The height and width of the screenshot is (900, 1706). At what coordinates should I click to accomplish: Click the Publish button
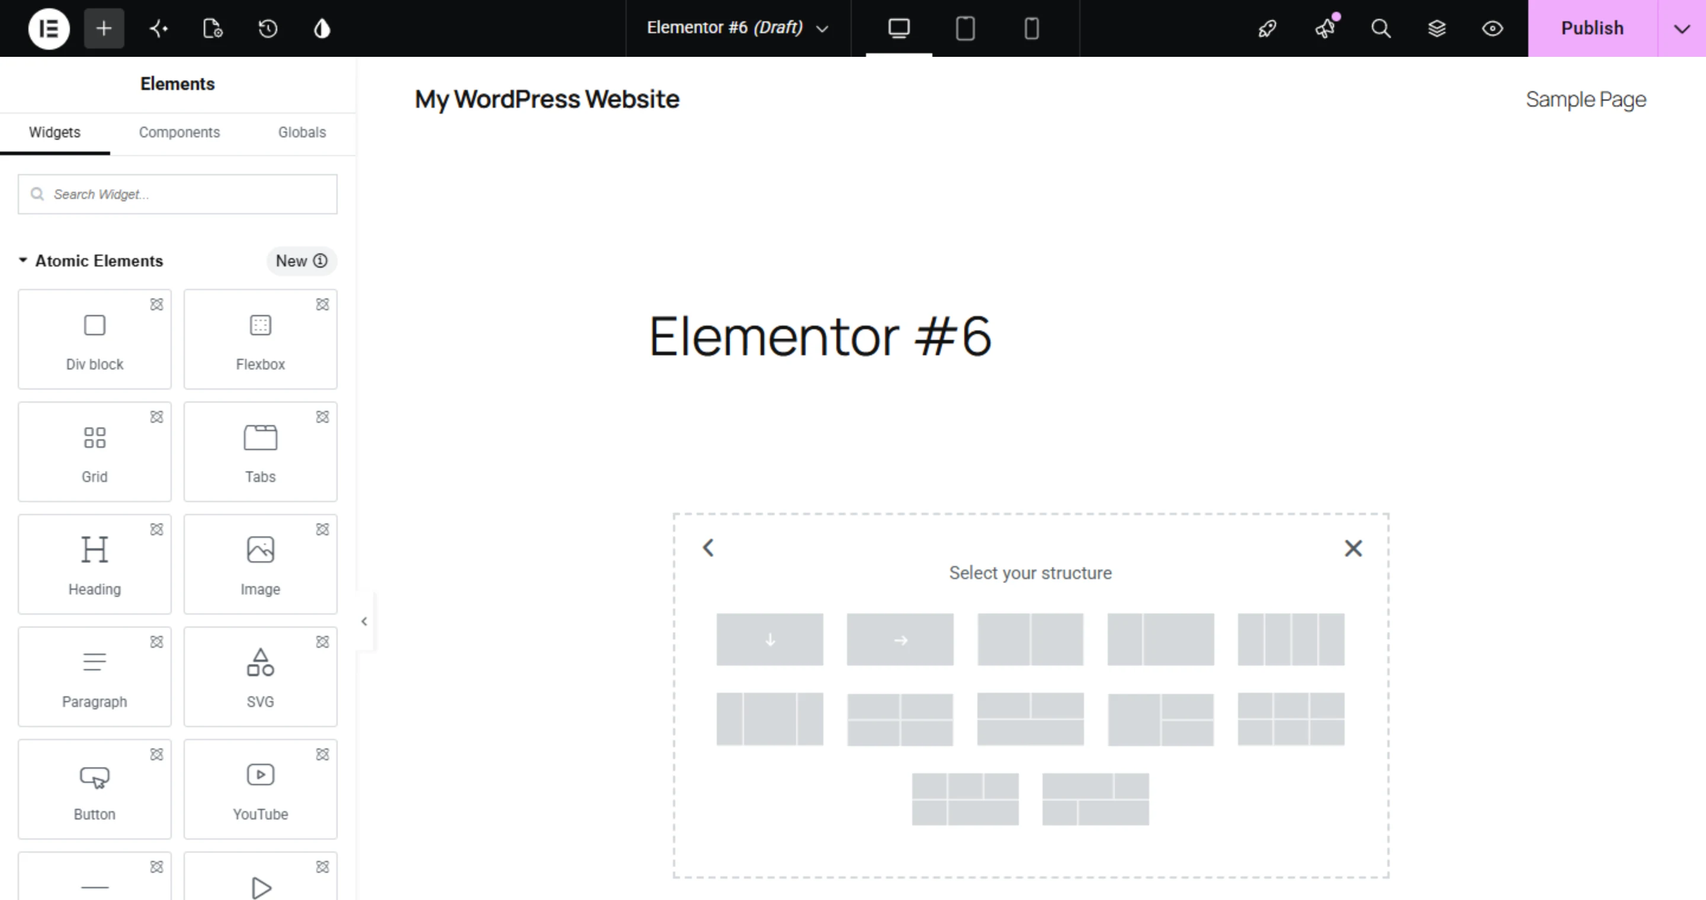[1592, 28]
